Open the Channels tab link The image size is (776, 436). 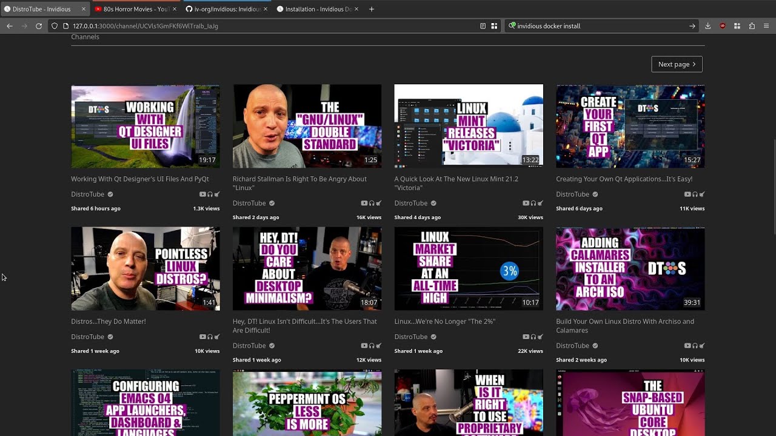pos(85,37)
